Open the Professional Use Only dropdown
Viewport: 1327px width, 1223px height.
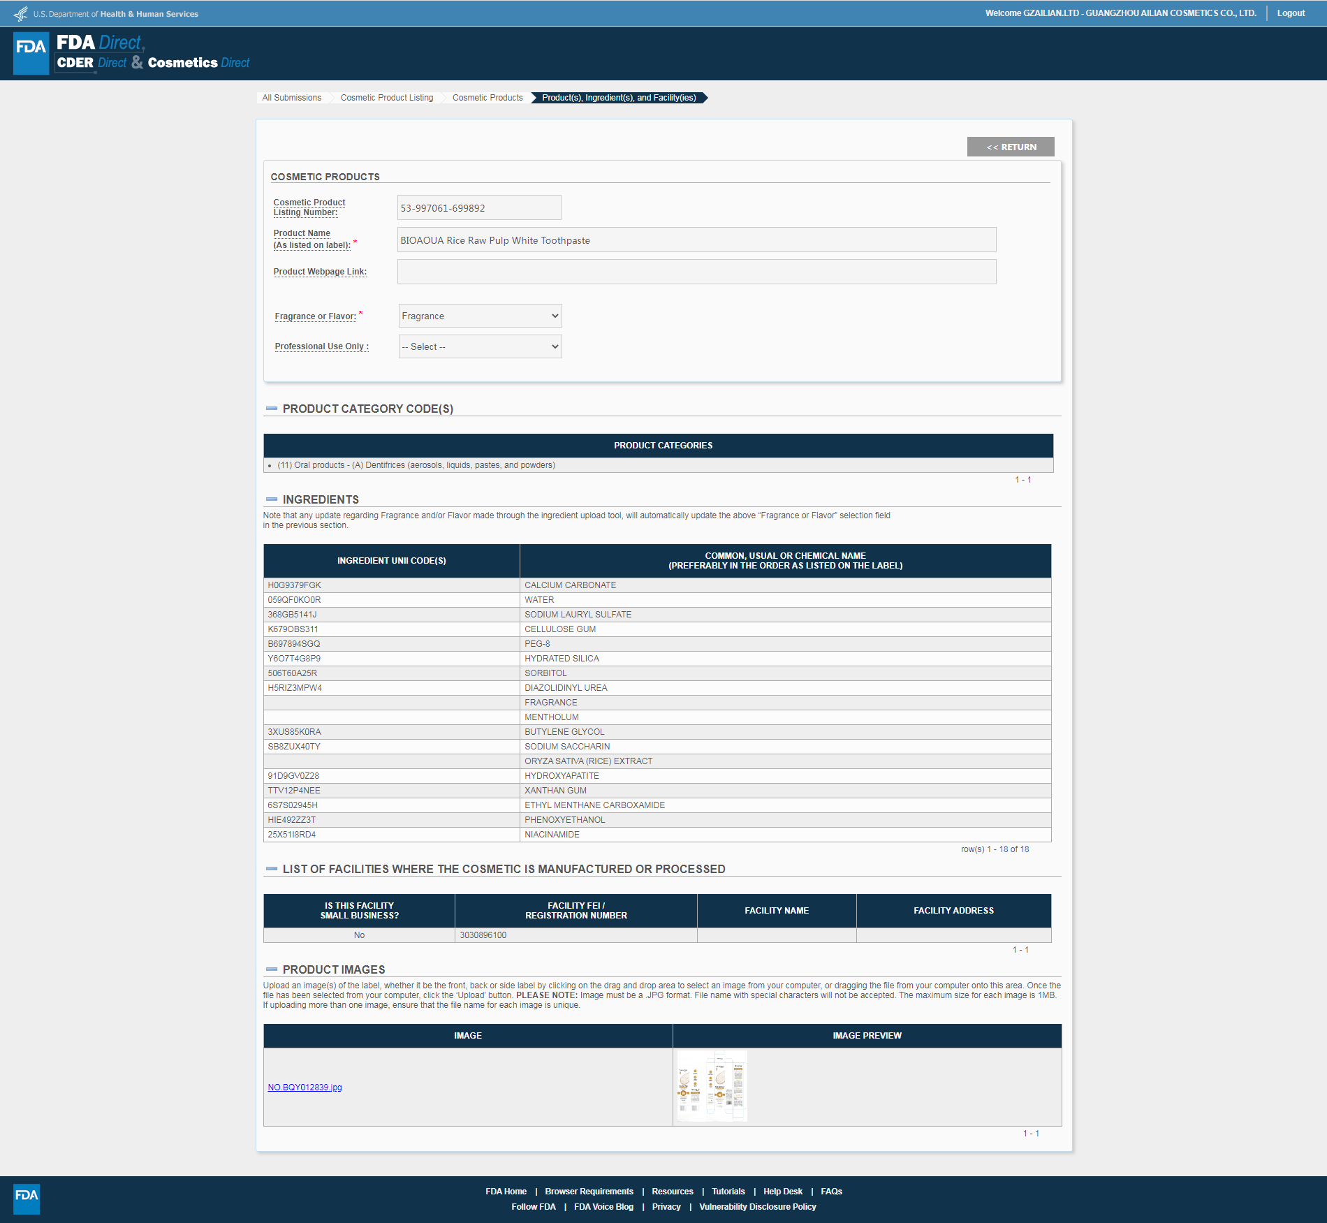coord(480,346)
